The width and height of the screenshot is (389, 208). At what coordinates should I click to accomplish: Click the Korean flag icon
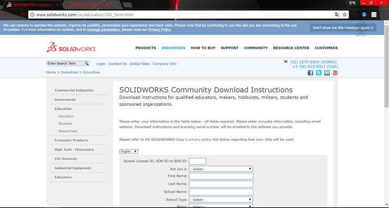click(x=286, y=61)
